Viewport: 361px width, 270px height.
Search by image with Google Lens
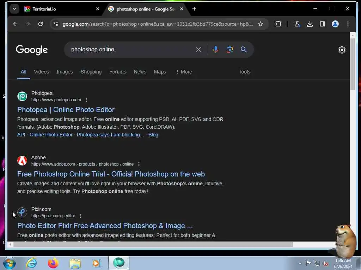tap(230, 50)
